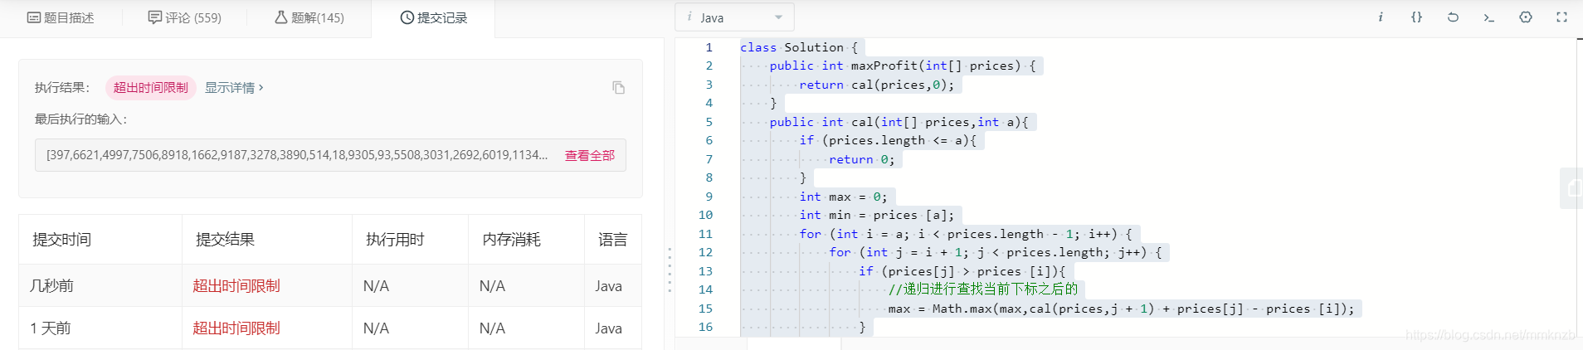The width and height of the screenshot is (1583, 350).
Task: Click Java cell in 几秒前 row
Action: pyautogui.click(x=608, y=286)
